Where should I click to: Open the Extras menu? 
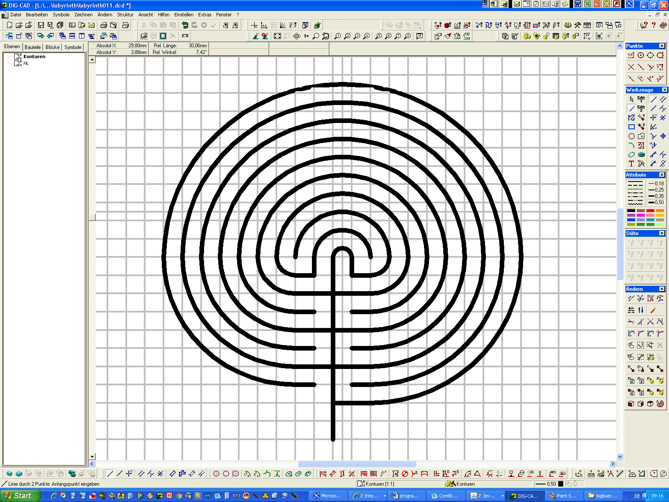click(204, 15)
